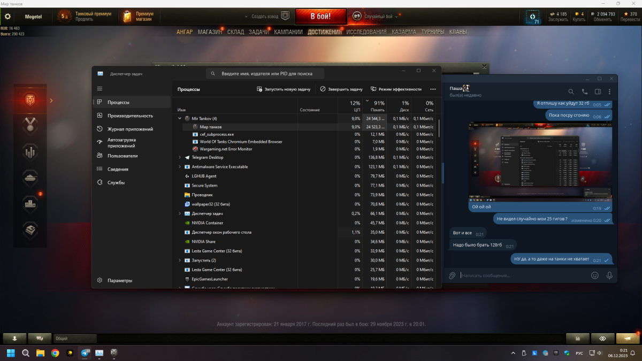Image resolution: width=642 pixels, height=361 pixels.
Task: Click the Telegram attach file paperclip icon
Action: 452,275
